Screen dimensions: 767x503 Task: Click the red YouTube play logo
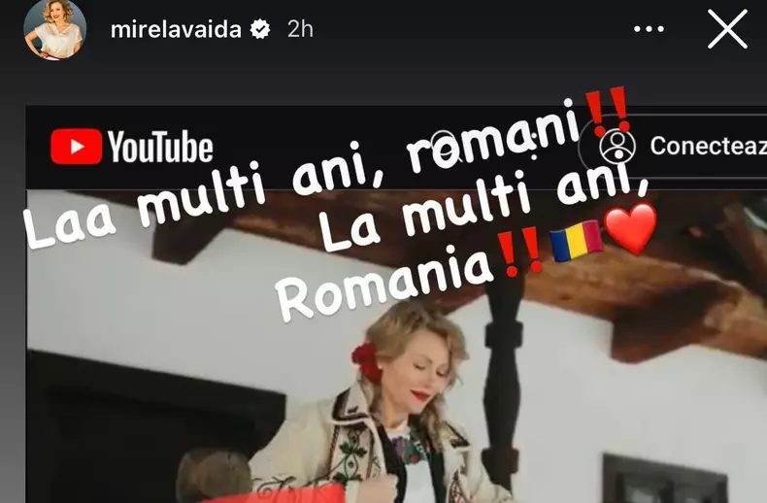tap(77, 147)
